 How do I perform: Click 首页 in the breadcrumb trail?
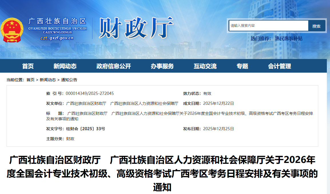tap(30, 80)
